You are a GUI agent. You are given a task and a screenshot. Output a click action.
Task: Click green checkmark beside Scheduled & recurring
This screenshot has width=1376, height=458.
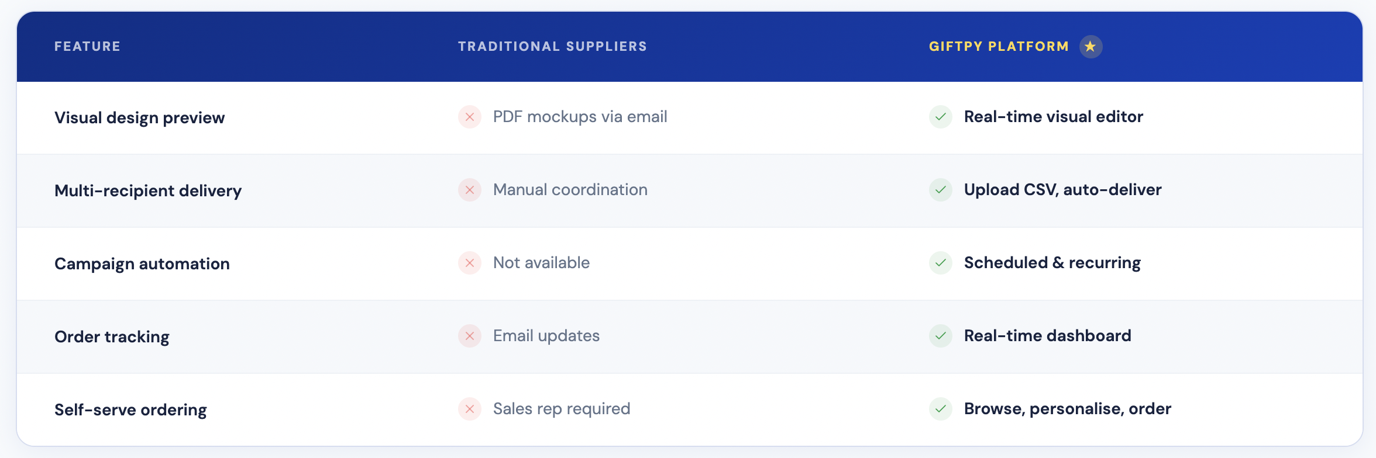[940, 263]
